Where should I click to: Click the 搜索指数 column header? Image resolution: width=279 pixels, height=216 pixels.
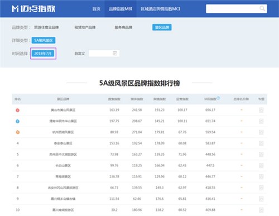pos(114,99)
